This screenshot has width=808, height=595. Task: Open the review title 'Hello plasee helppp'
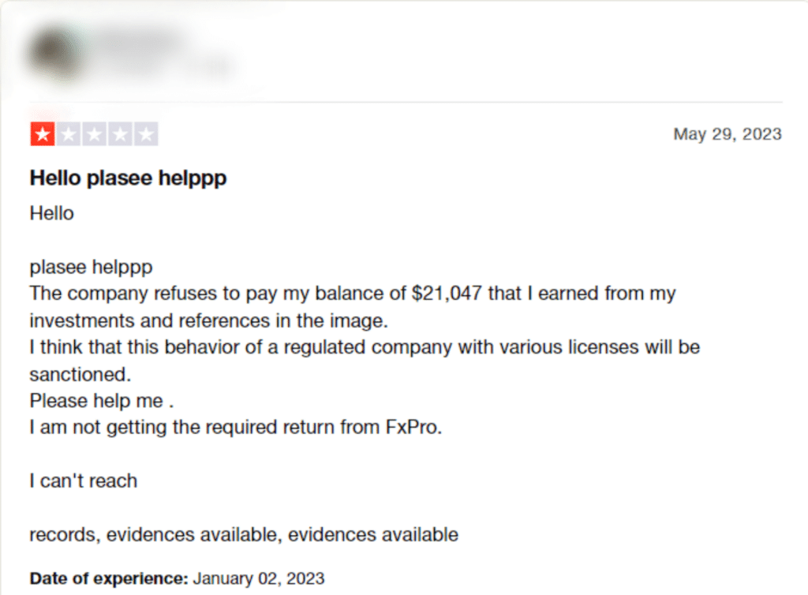point(129,178)
